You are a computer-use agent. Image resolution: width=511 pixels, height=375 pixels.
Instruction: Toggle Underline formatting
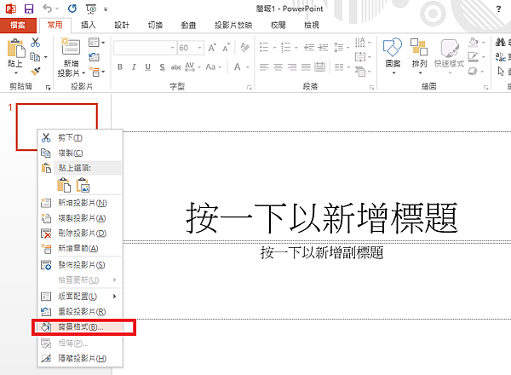147,66
